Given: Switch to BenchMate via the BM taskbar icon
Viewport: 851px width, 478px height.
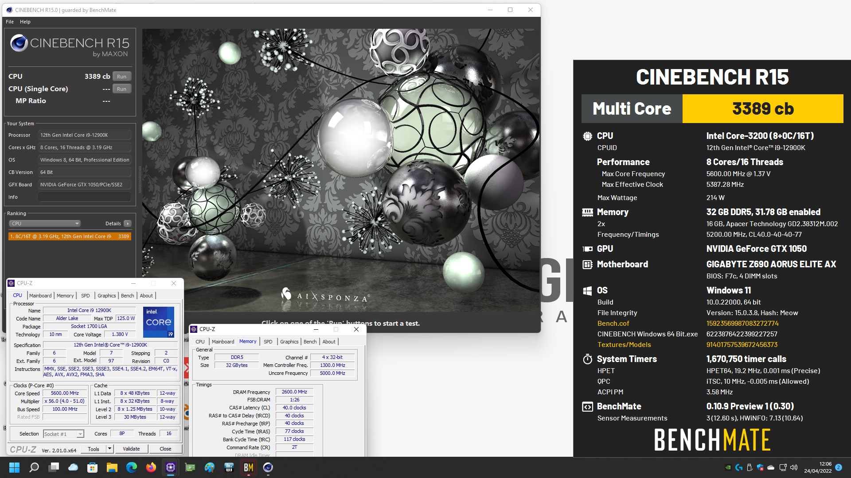Looking at the screenshot, I should [x=249, y=467].
